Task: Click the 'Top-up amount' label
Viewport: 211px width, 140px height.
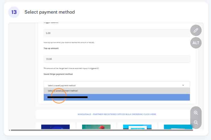Action: pyautogui.click(x=51, y=48)
